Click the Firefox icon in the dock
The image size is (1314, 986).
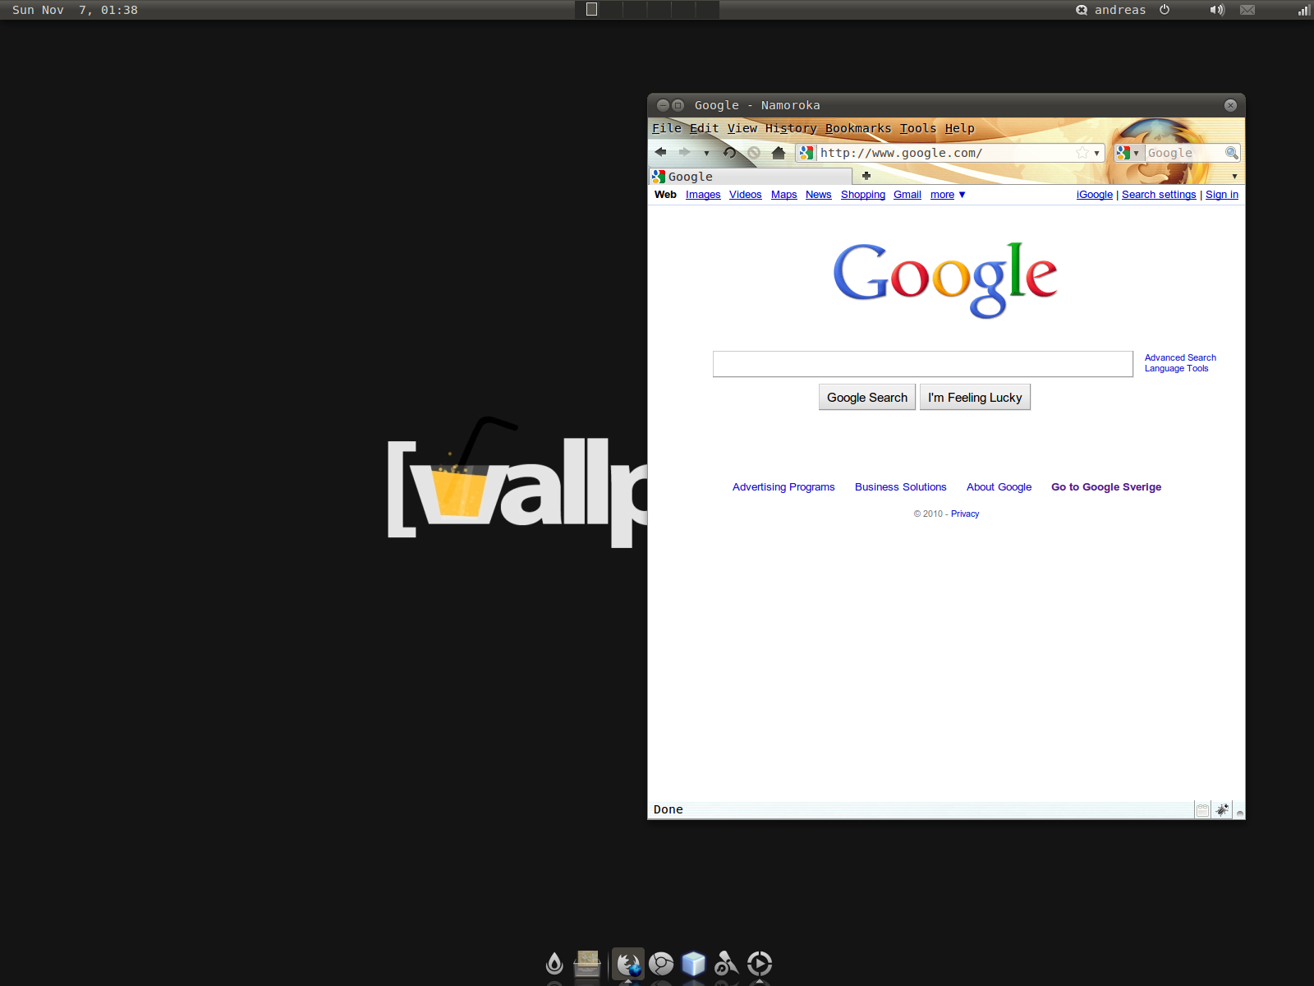(x=628, y=963)
